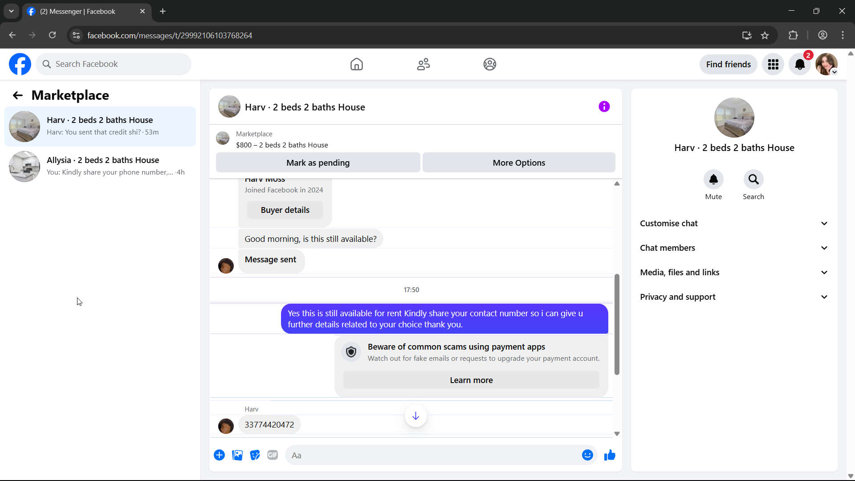Close the Messenger browser tab

click(x=142, y=12)
